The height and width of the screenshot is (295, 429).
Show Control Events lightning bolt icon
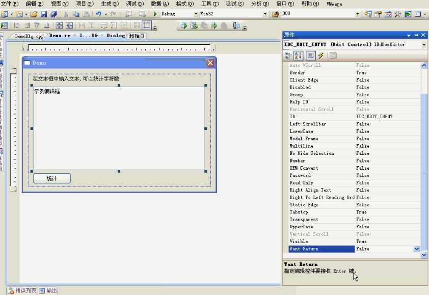tap(321, 56)
